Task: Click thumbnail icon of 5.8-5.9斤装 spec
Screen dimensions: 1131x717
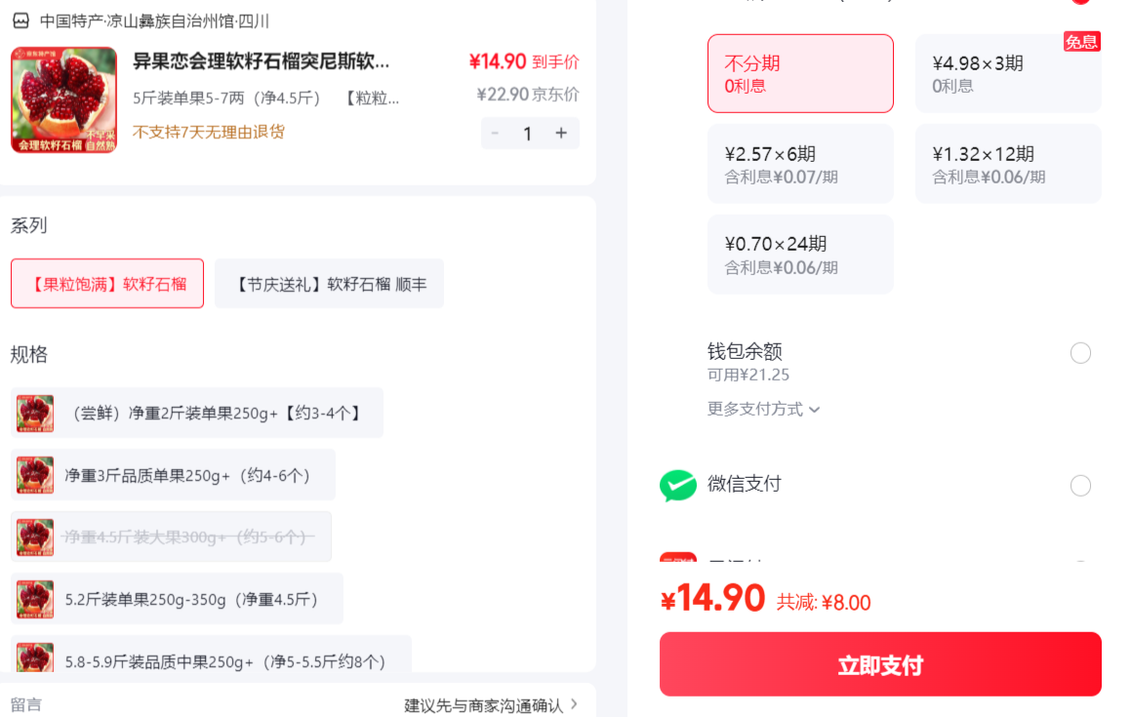Action: click(35, 657)
